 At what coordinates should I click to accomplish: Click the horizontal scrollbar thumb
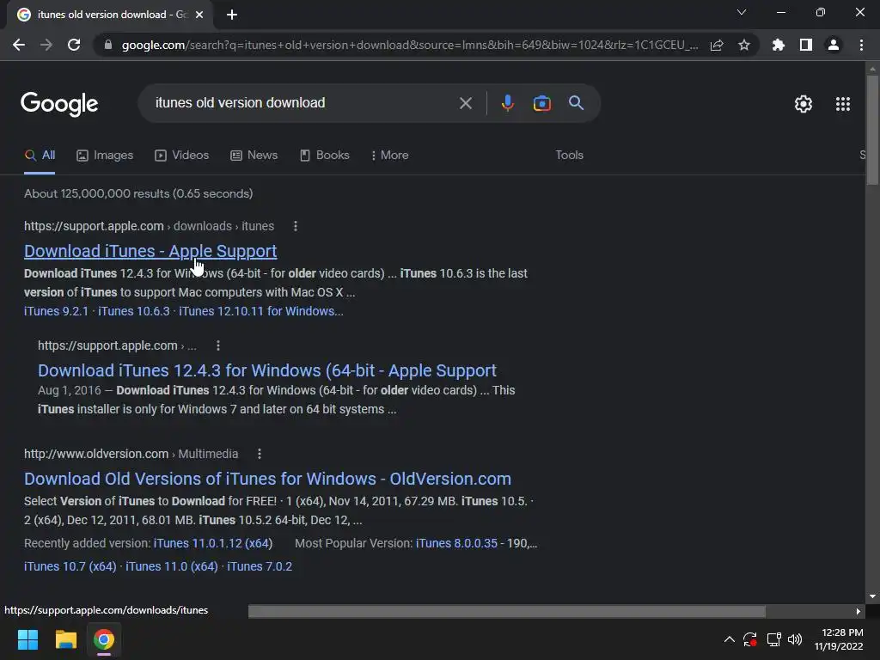click(507, 611)
